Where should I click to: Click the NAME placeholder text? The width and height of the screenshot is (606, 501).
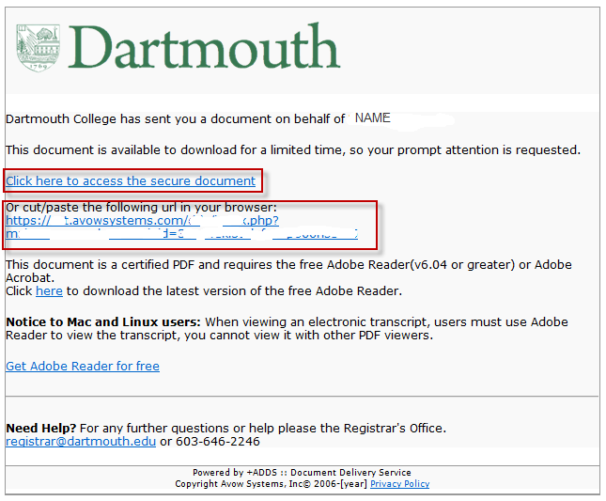coord(372,118)
